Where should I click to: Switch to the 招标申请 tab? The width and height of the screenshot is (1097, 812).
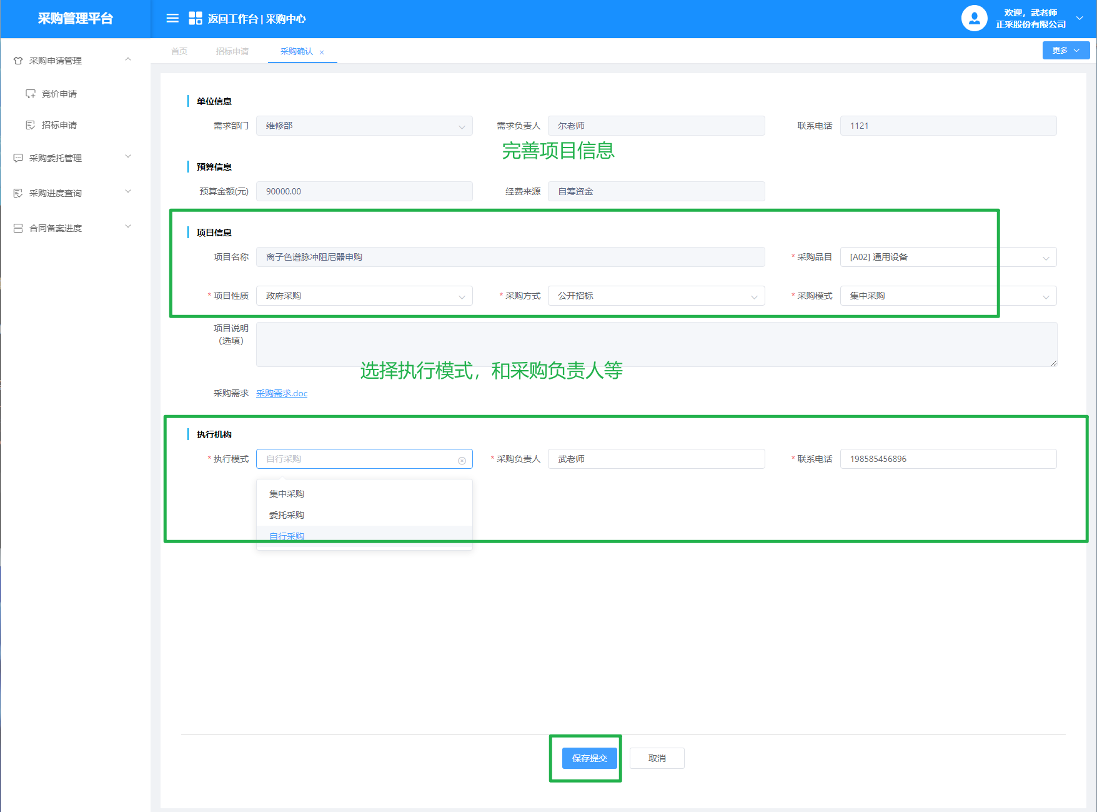click(232, 51)
